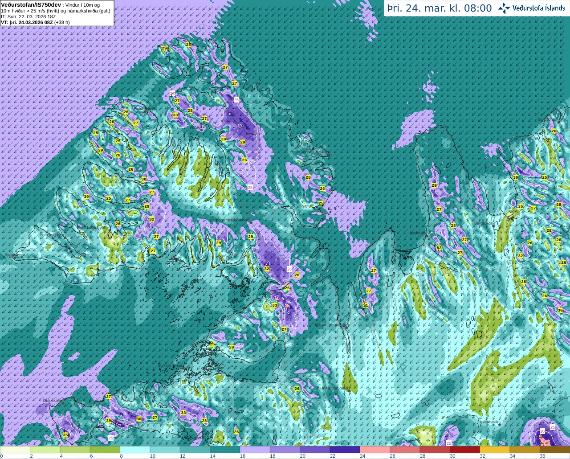Click the Patreksfjörður place label
The width and height of the screenshot is (570, 459).
tap(52, 234)
